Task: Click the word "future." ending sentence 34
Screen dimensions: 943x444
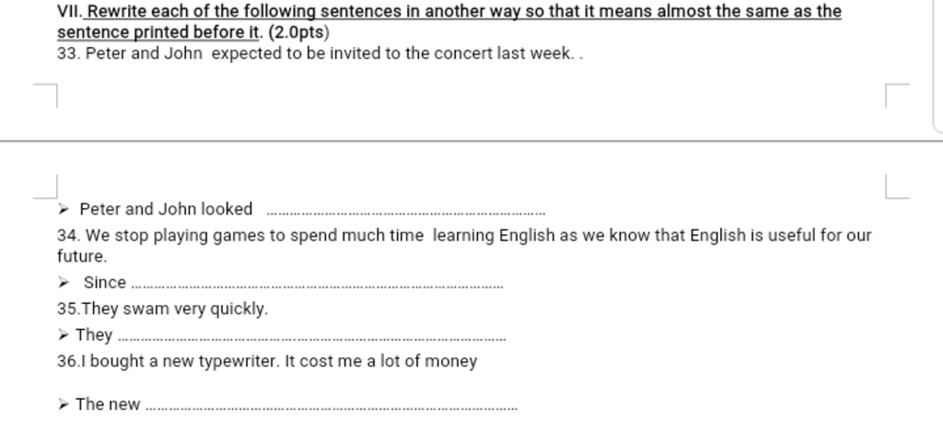Action: coord(82,256)
